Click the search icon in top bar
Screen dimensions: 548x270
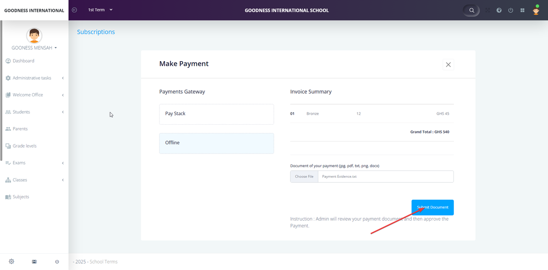tap(472, 10)
